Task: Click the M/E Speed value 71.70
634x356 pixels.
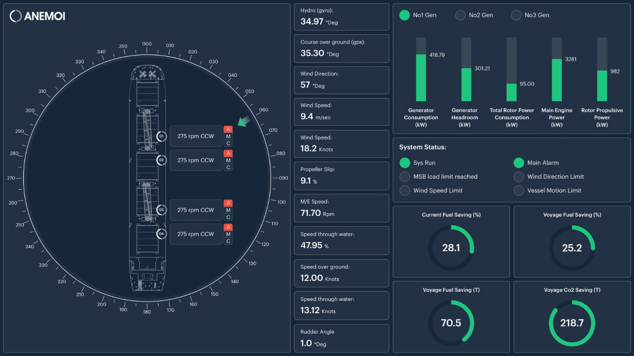Action: click(x=310, y=213)
